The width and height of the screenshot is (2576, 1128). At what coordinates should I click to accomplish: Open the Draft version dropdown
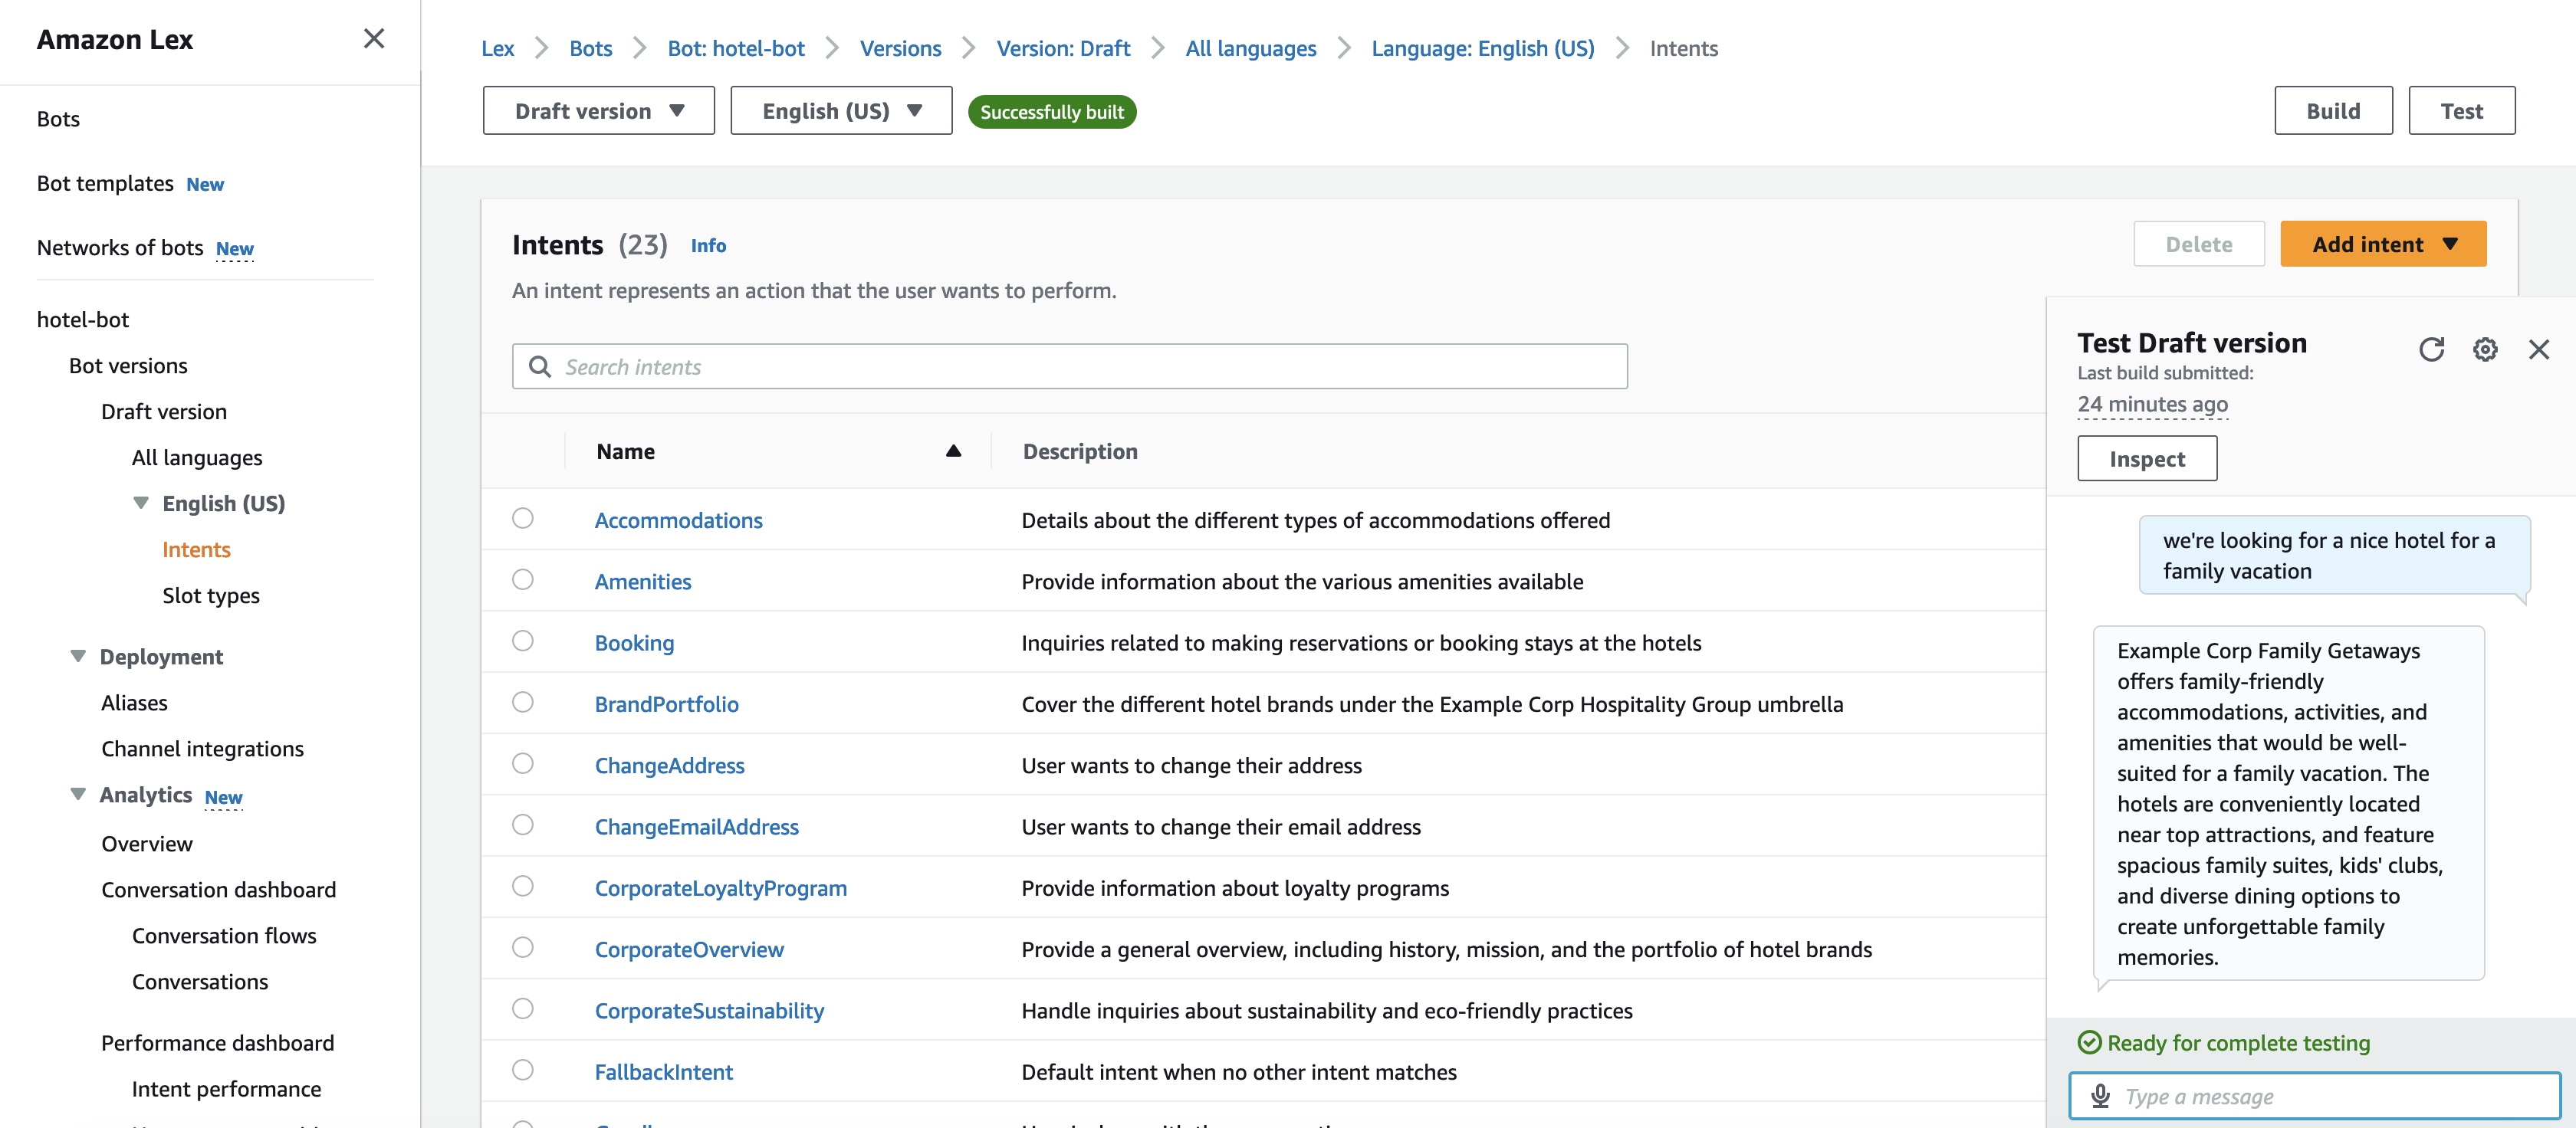pos(598,111)
